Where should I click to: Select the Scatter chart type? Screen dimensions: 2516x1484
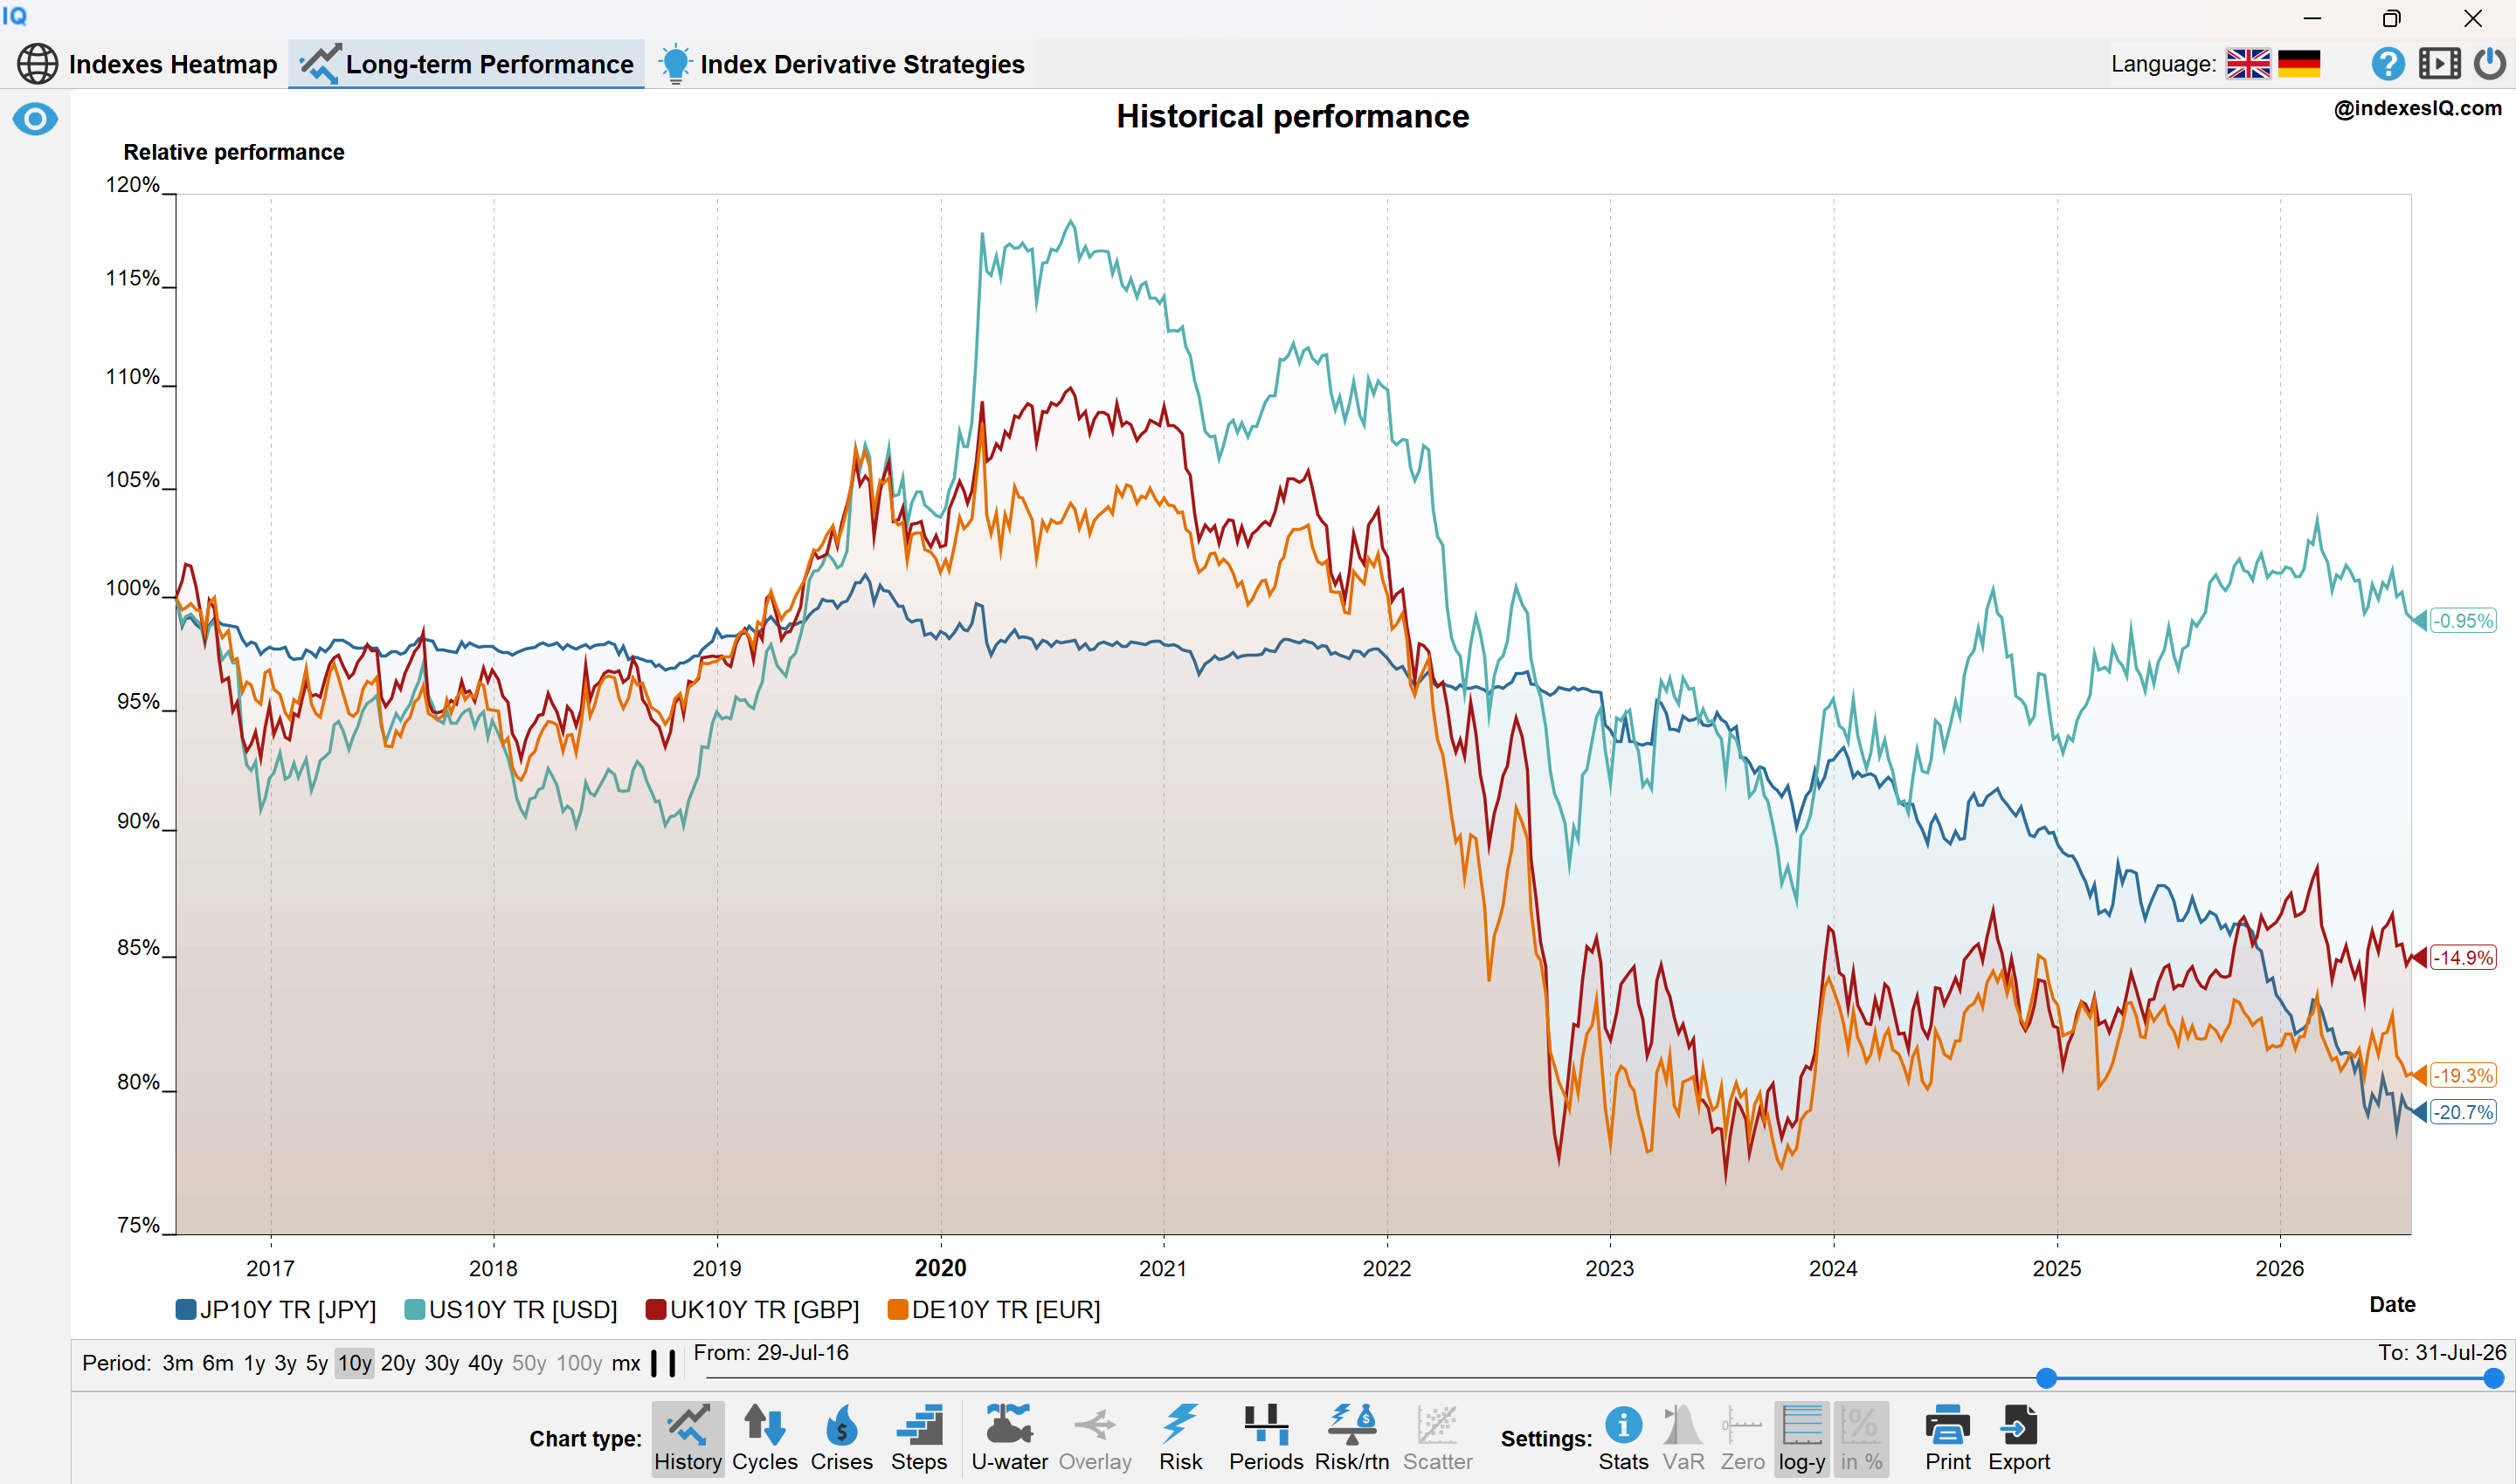point(1437,1438)
